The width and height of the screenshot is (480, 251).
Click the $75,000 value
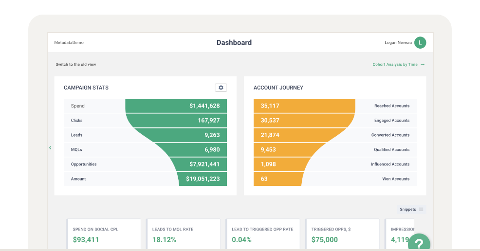pyautogui.click(x=325, y=240)
